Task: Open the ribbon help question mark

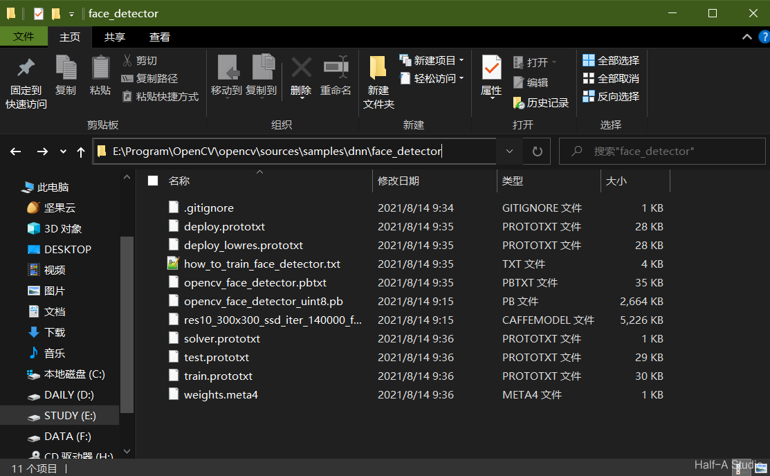Action: click(x=764, y=37)
